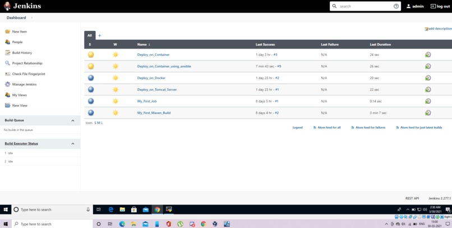The width and height of the screenshot is (452, 228).
Task: Open Atom feed for all
Action: 327,127
